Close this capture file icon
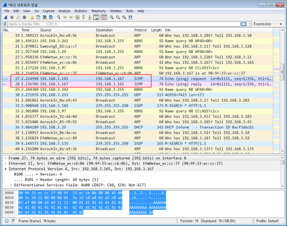This screenshot has width=287, height=226. (45, 17)
